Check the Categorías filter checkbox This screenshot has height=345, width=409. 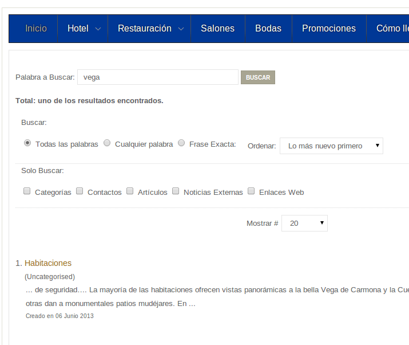(27, 191)
